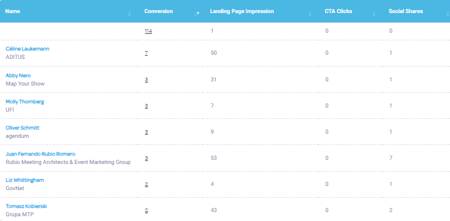The image size is (450, 221).
Task: Click impression value 53 for Juan Fernando
Action: pos(213,158)
